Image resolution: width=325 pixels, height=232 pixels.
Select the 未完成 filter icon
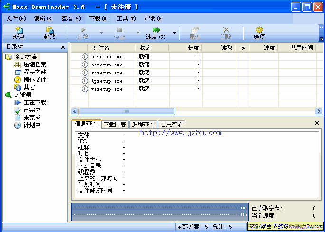pyautogui.click(x=18, y=118)
